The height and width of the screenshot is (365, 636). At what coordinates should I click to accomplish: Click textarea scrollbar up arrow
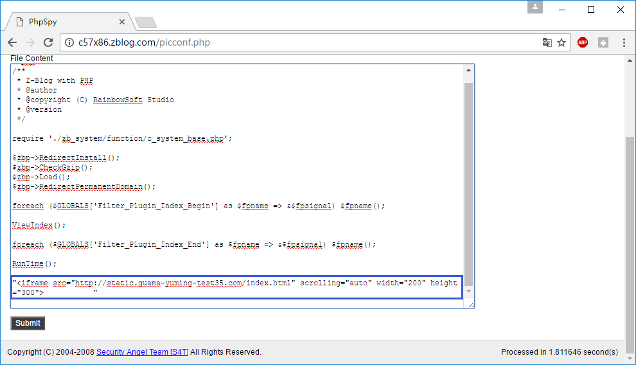pos(468,70)
